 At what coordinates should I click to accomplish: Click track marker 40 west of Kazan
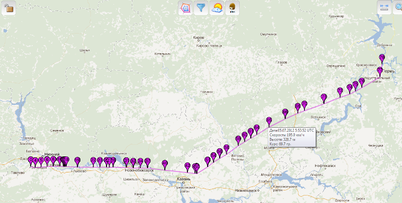click(164, 163)
